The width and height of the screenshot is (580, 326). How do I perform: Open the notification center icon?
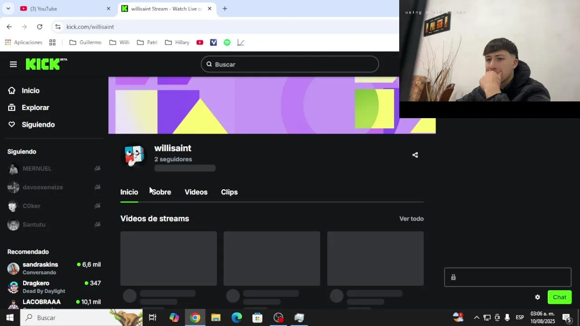point(566,318)
